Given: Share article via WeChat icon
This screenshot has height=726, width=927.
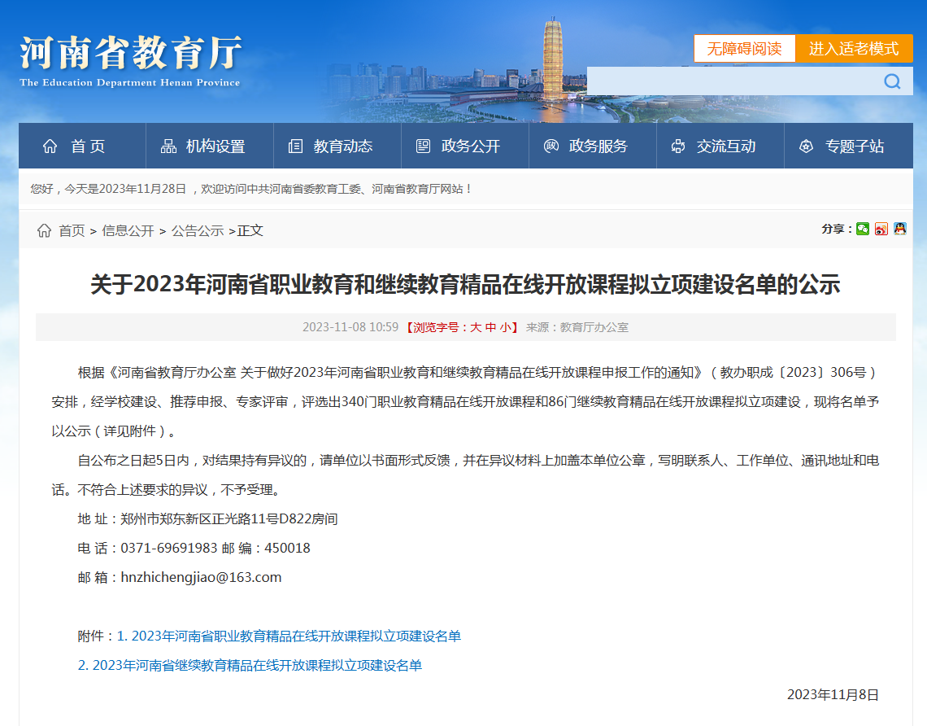Looking at the screenshot, I should (x=863, y=230).
